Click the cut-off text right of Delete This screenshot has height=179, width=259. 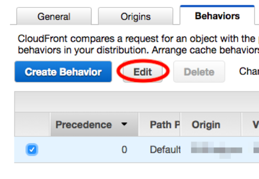pyautogui.click(x=249, y=71)
